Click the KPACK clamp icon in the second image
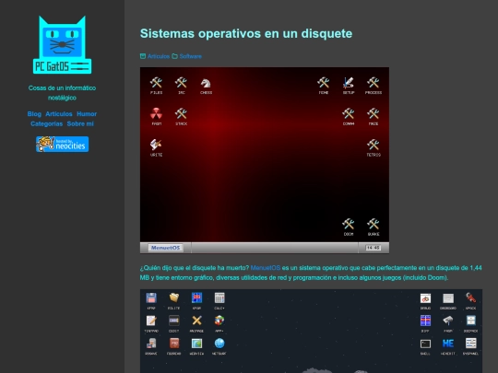 pos(470,300)
